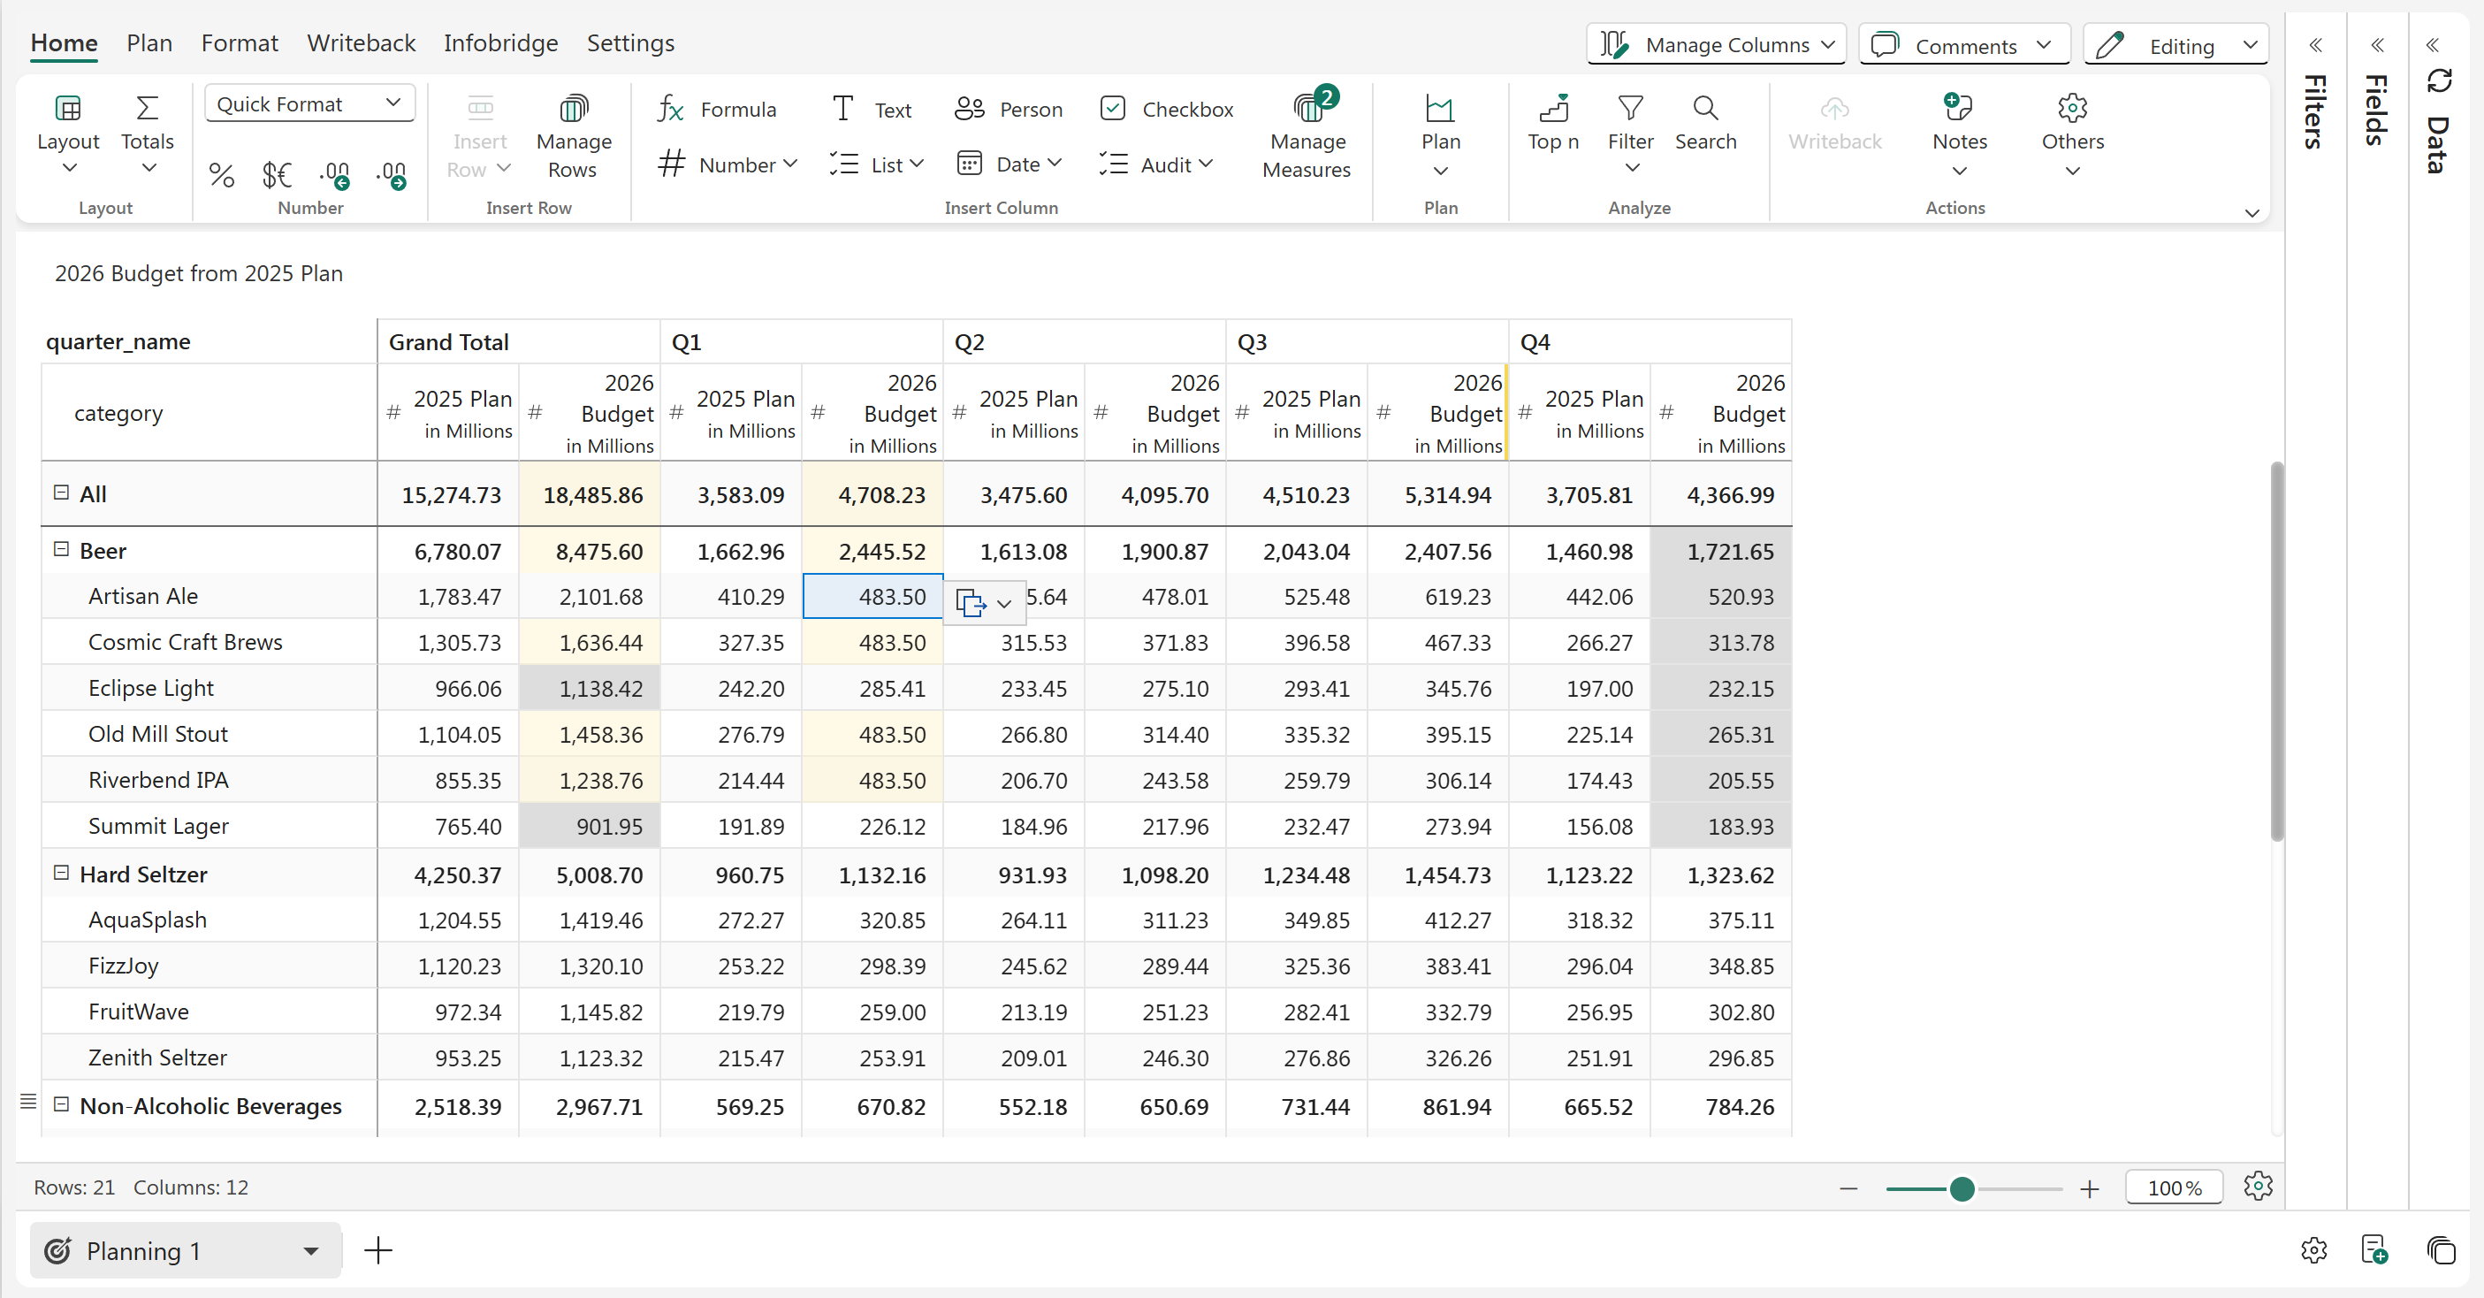Image resolution: width=2484 pixels, height=1298 pixels.
Task: Open the Quick Format dropdown
Action: pyautogui.click(x=309, y=103)
